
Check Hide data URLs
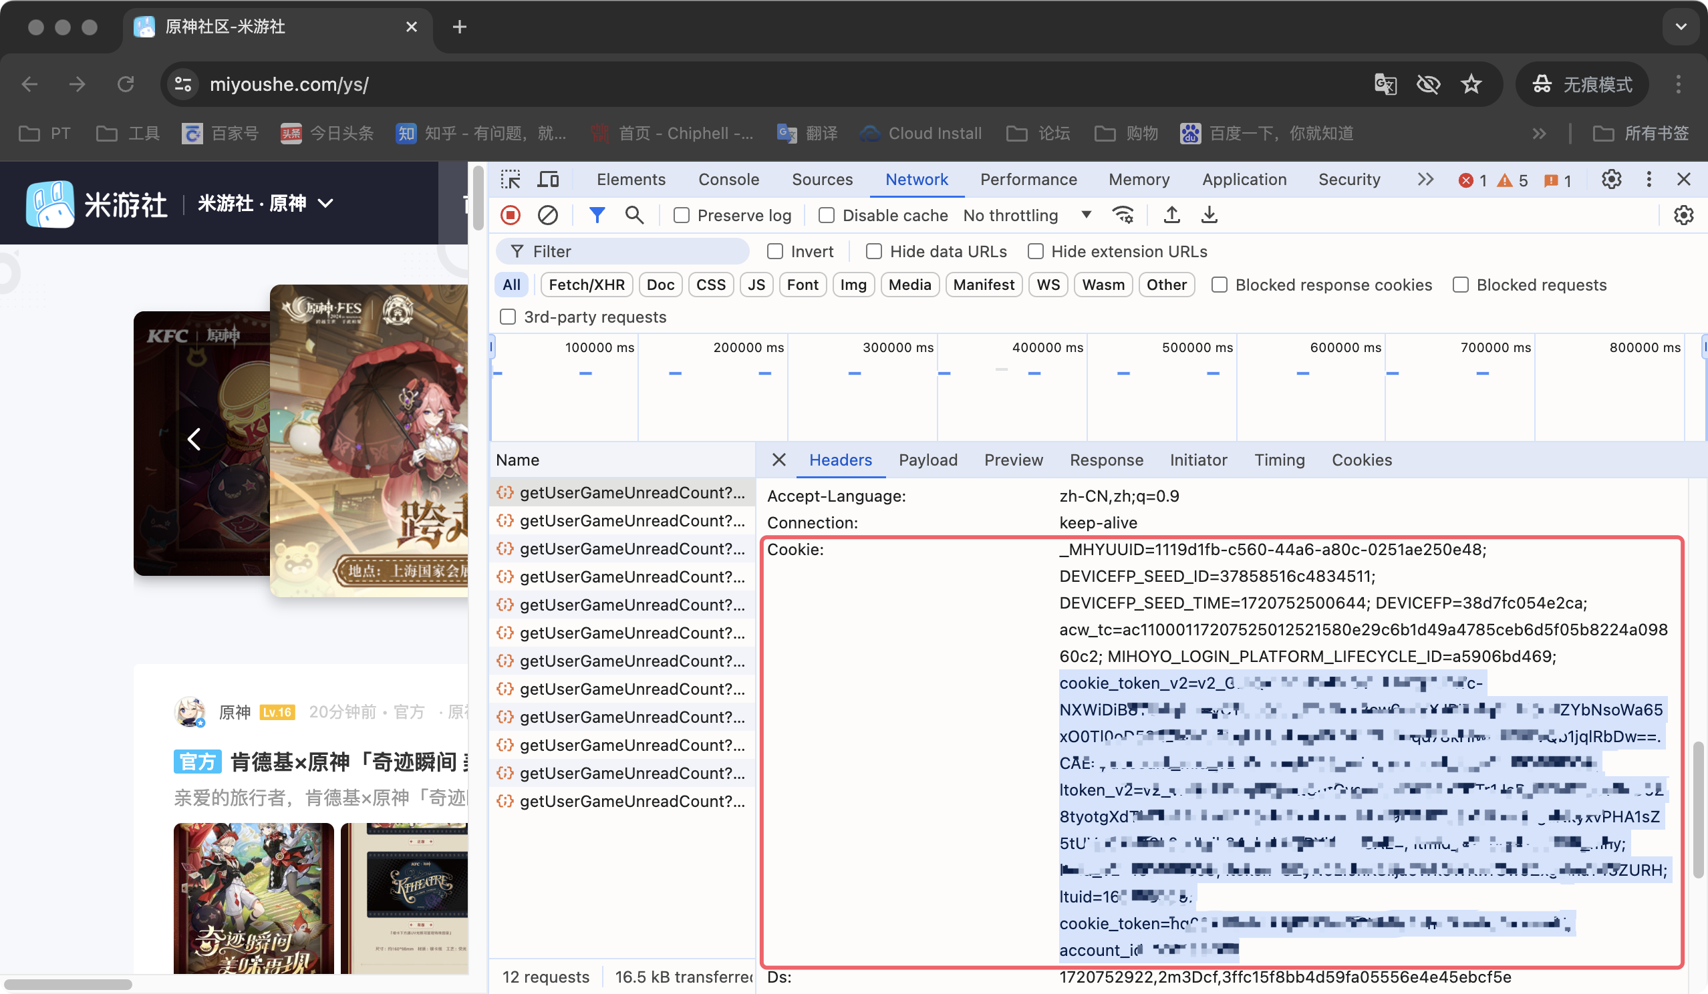click(873, 251)
